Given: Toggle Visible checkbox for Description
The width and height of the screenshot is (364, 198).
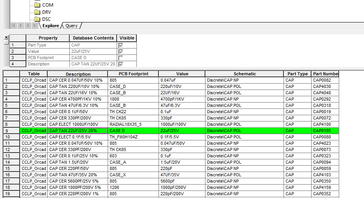Looking at the screenshot, I should click(x=121, y=64).
